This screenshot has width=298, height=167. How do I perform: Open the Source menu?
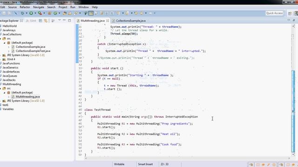pos(13,7)
